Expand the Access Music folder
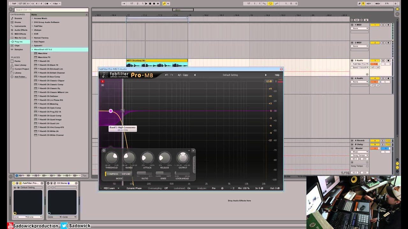The width and height of the screenshot is (408, 229). pos(33,18)
